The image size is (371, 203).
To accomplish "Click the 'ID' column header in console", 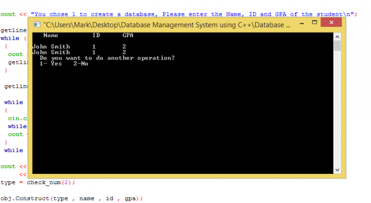I will coord(96,35).
